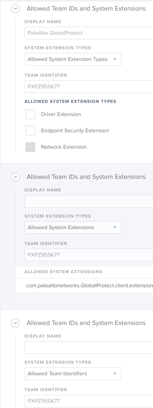Toggle the Network Extension checkbox

pyautogui.click(x=30, y=147)
